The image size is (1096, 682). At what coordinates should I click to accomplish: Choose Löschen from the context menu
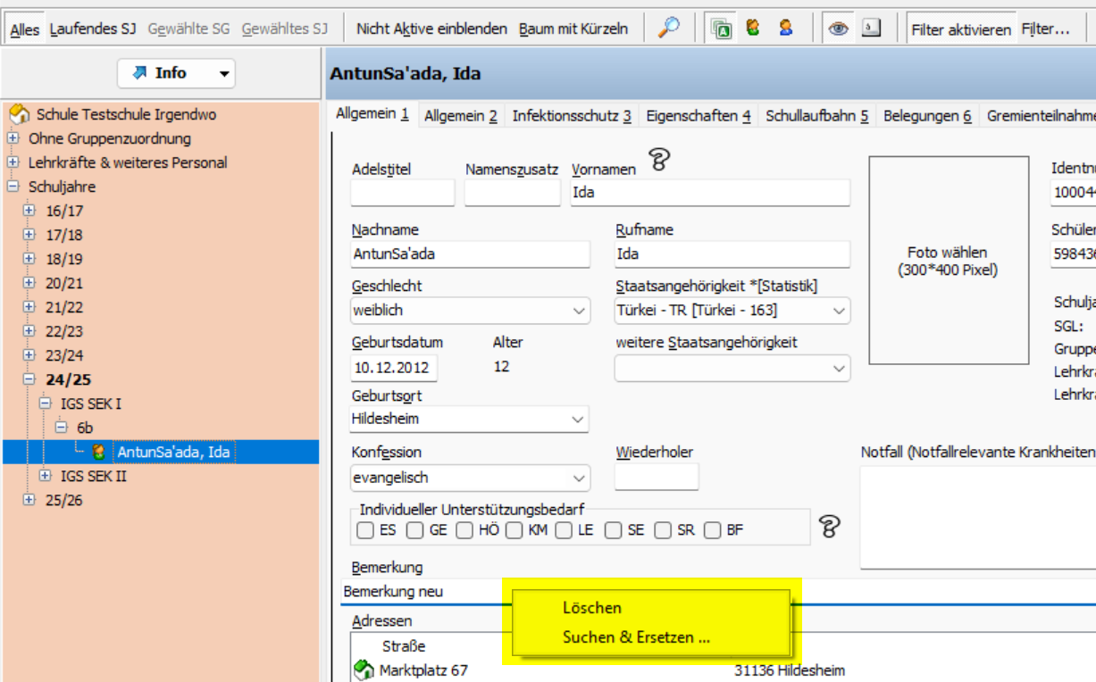coord(591,608)
